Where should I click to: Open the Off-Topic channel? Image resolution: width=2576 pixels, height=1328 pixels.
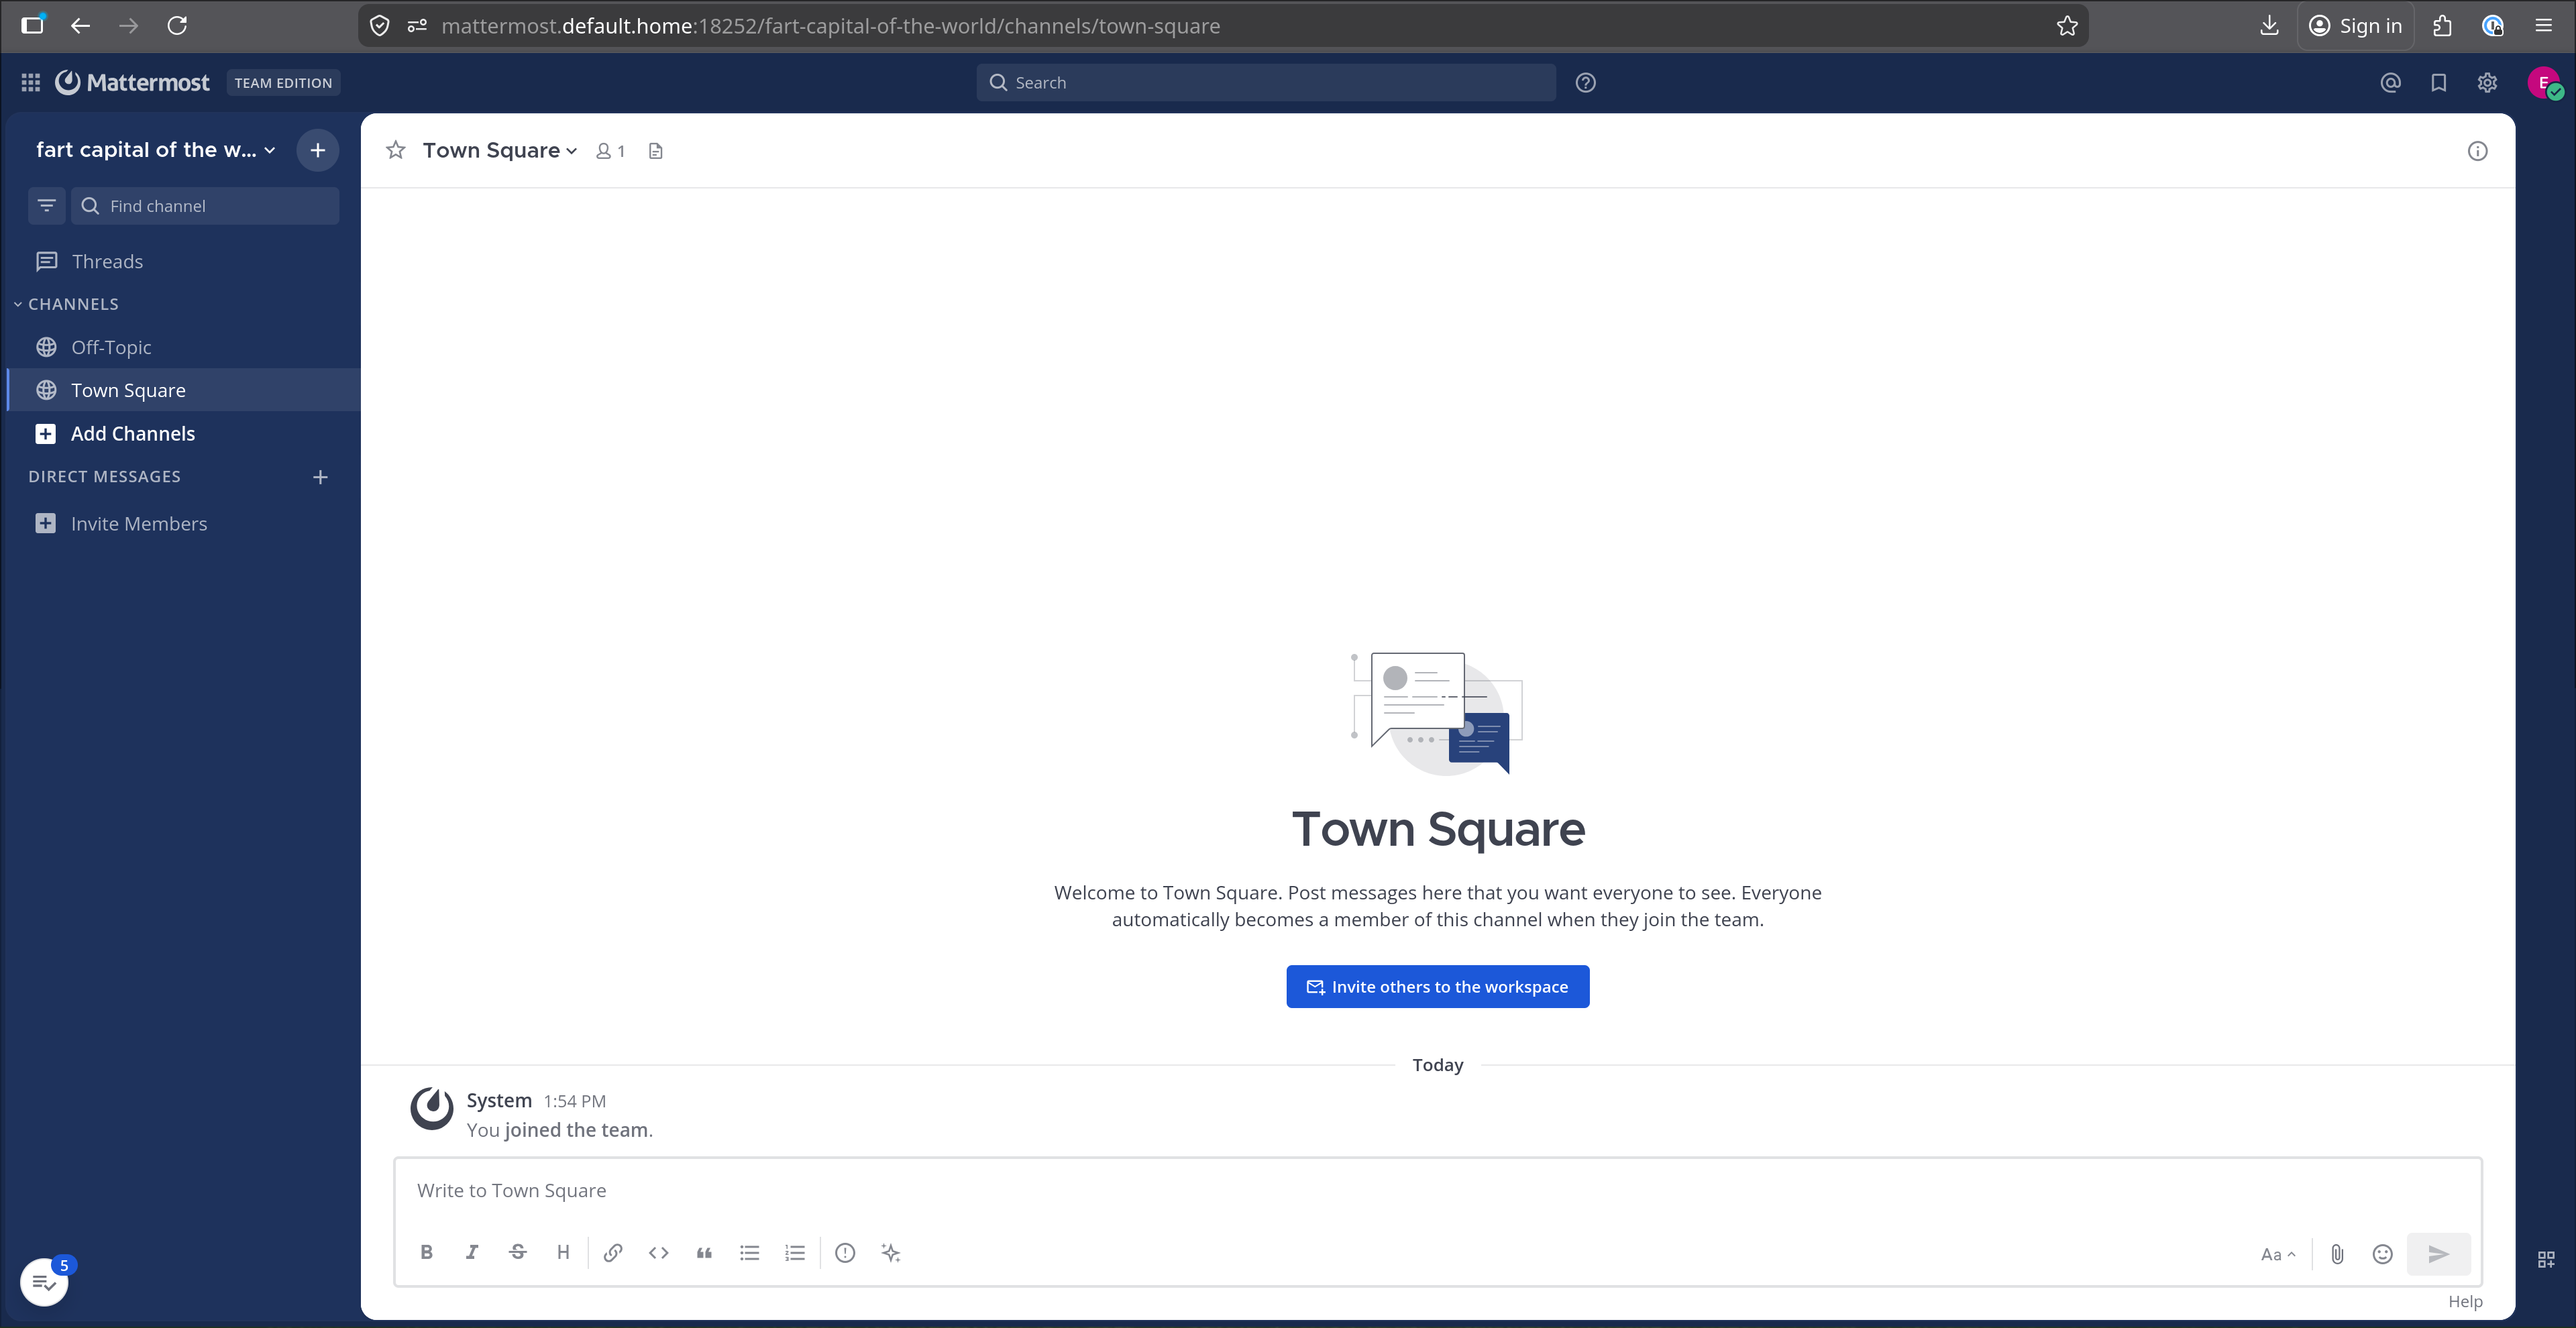tap(111, 347)
